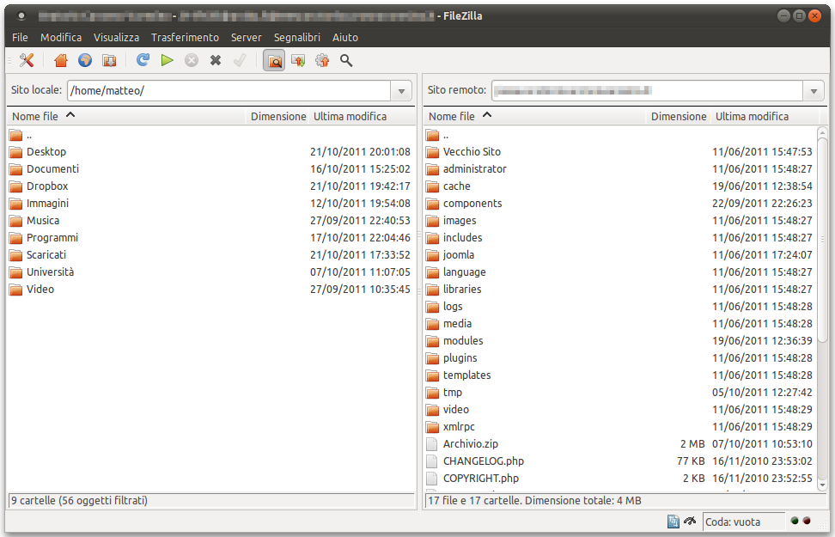Select the remote includes folder
This screenshot has height=537, width=835.
point(620,238)
